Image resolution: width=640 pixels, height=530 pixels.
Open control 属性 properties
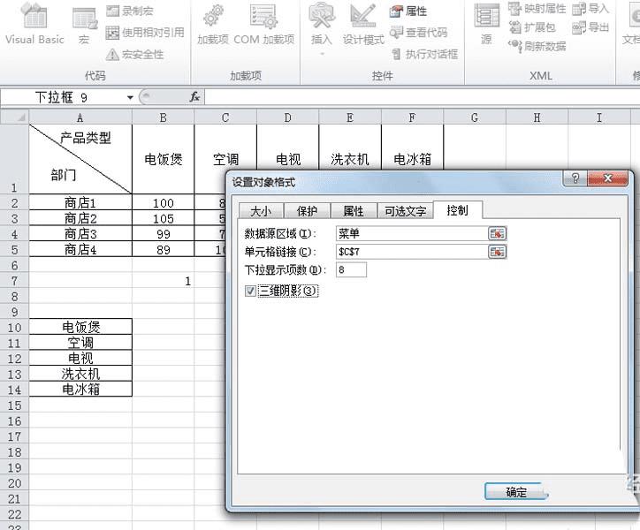[x=408, y=11]
